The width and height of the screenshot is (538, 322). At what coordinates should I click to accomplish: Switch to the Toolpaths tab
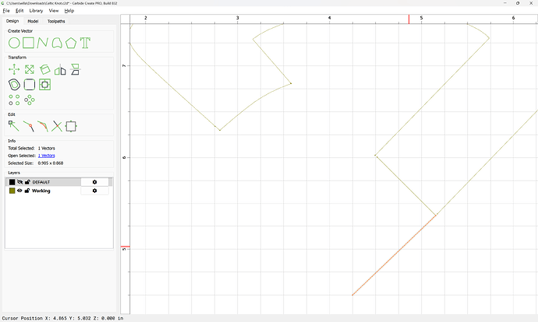(x=57, y=21)
